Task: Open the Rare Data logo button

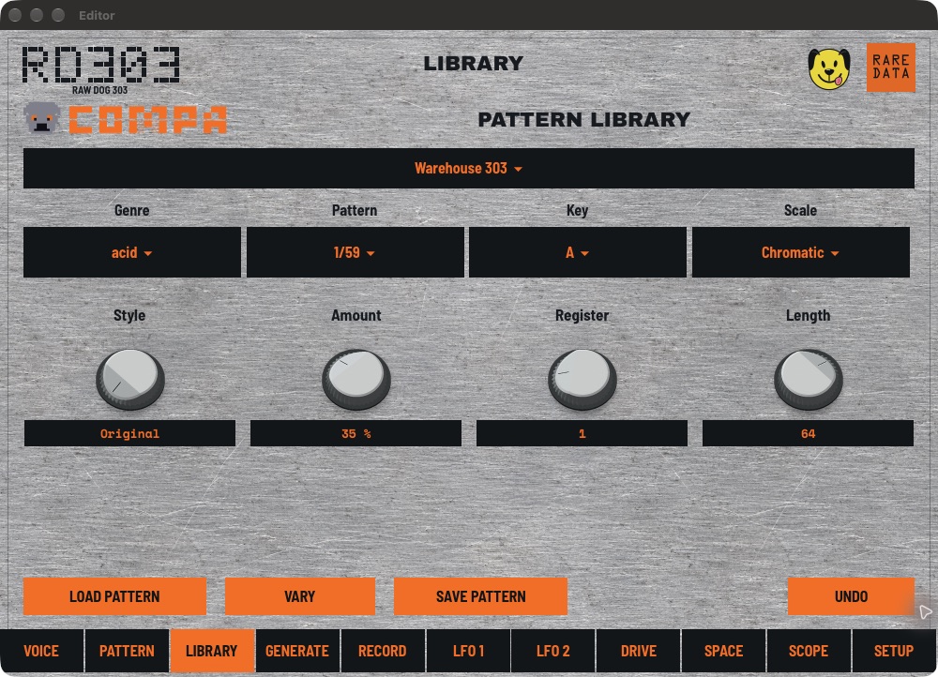Action: pyautogui.click(x=891, y=67)
